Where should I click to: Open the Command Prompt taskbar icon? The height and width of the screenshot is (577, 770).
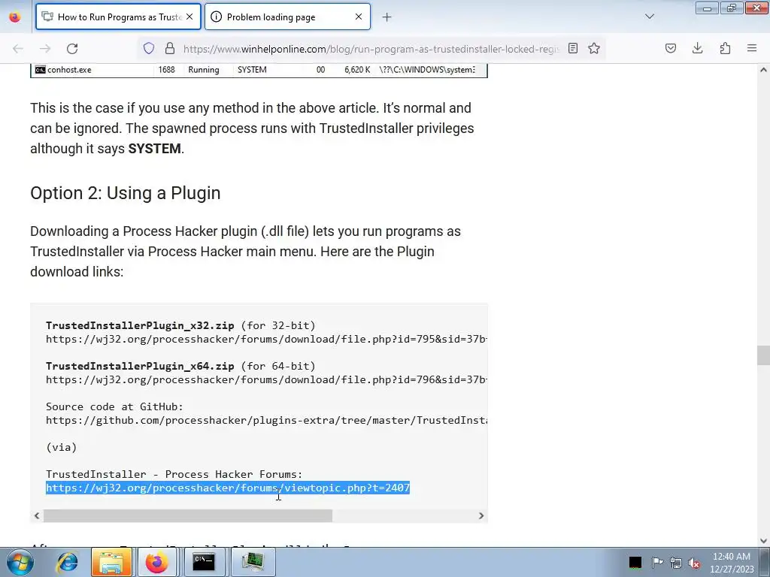point(203,562)
